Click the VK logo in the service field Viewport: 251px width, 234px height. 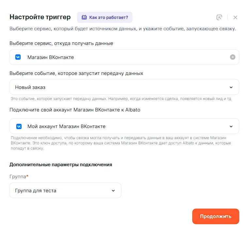[x=18, y=57]
